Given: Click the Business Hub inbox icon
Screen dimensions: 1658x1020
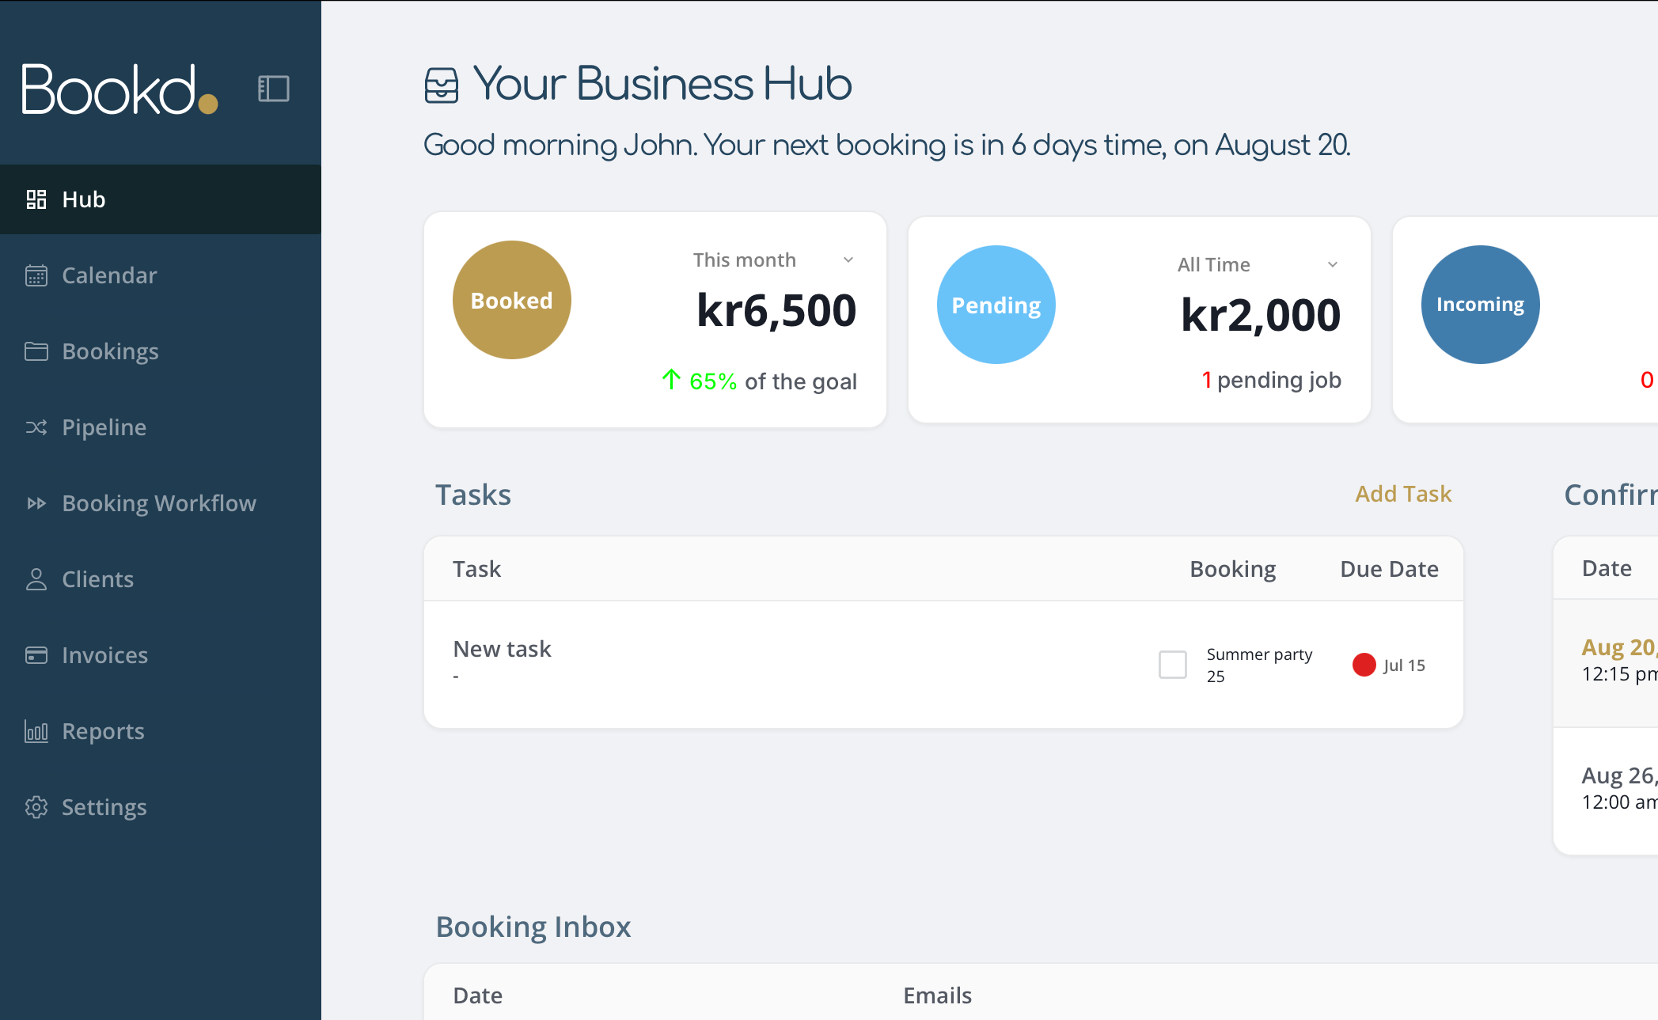Looking at the screenshot, I should point(441,85).
